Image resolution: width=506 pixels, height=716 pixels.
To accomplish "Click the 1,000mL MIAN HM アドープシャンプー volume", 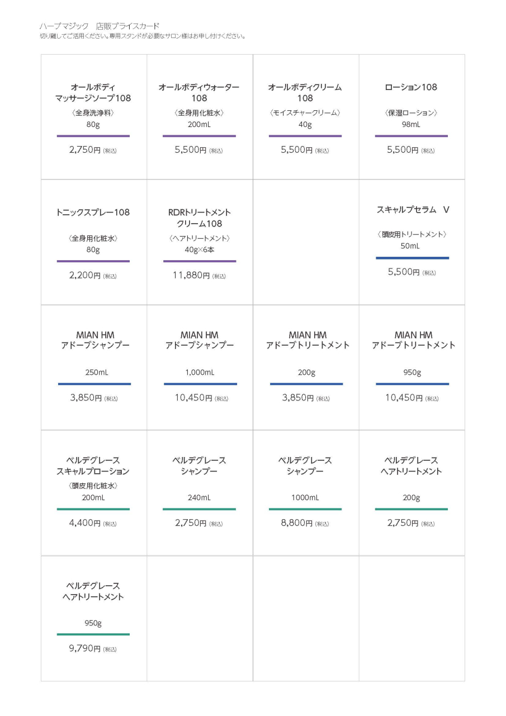I will [x=200, y=373].
